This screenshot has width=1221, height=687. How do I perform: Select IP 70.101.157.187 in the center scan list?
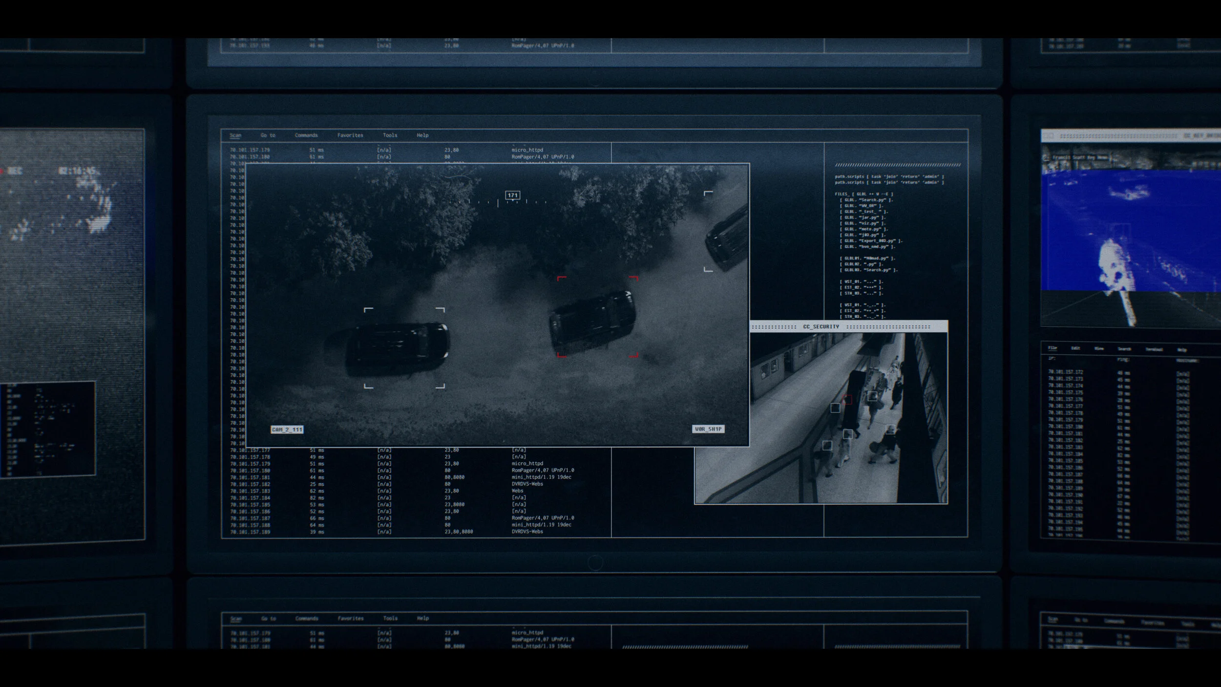[250, 518]
